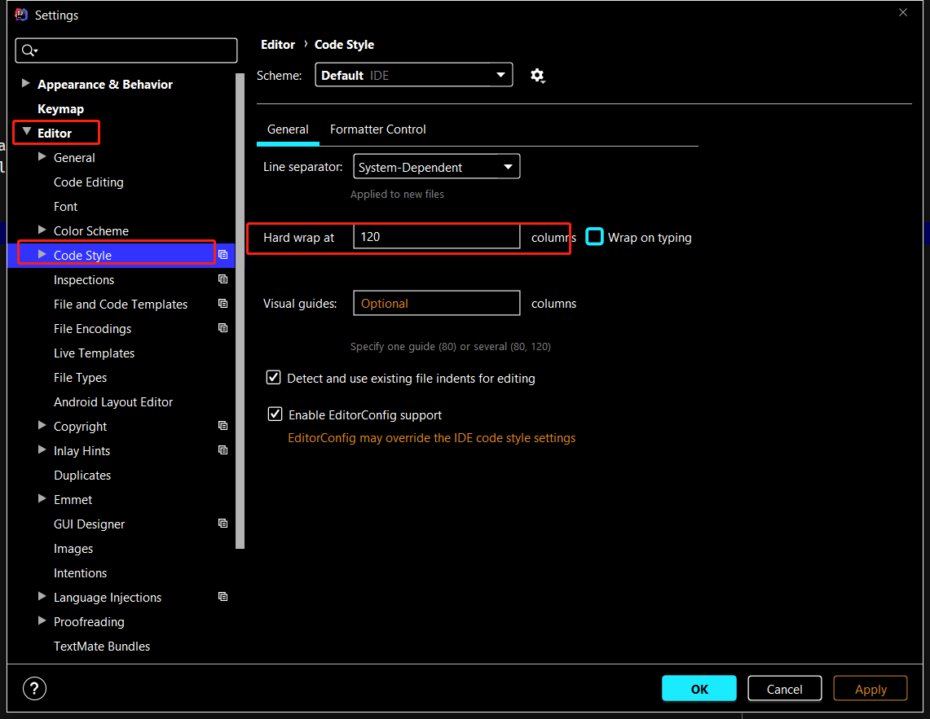Click the search magnifier icon in settings

tap(29, 50)
